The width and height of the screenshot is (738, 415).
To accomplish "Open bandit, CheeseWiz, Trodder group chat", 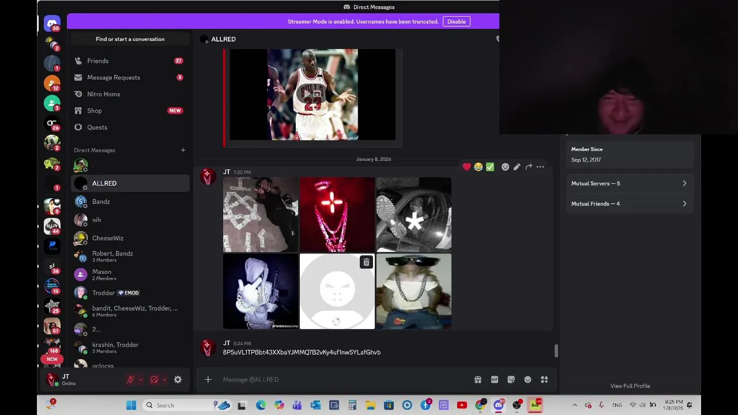I will [130, 311].
